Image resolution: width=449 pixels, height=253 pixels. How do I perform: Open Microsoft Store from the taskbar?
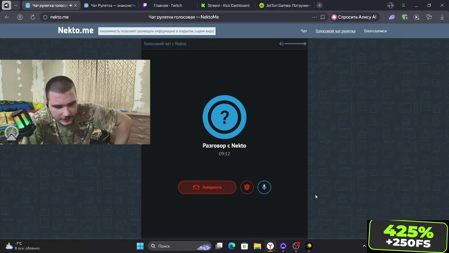244,246
